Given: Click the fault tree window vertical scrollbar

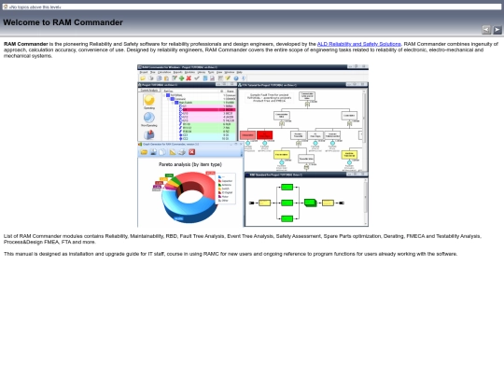Looking at the screenshot, I should point(364,130).
